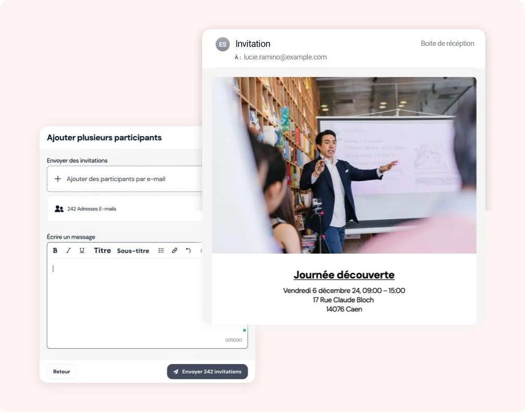Undo the last edit in message editor
The image size is (525, 412).
pos(188,251)
